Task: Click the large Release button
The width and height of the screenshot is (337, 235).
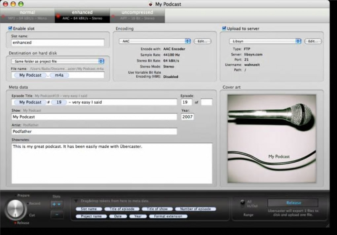Action: pos(293,203)
